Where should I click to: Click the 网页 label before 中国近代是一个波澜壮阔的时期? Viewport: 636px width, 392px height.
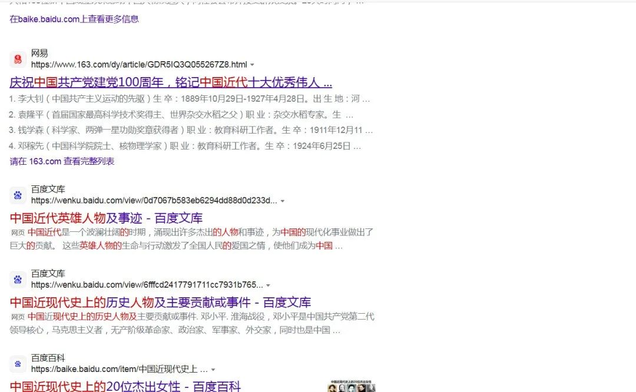18,232
